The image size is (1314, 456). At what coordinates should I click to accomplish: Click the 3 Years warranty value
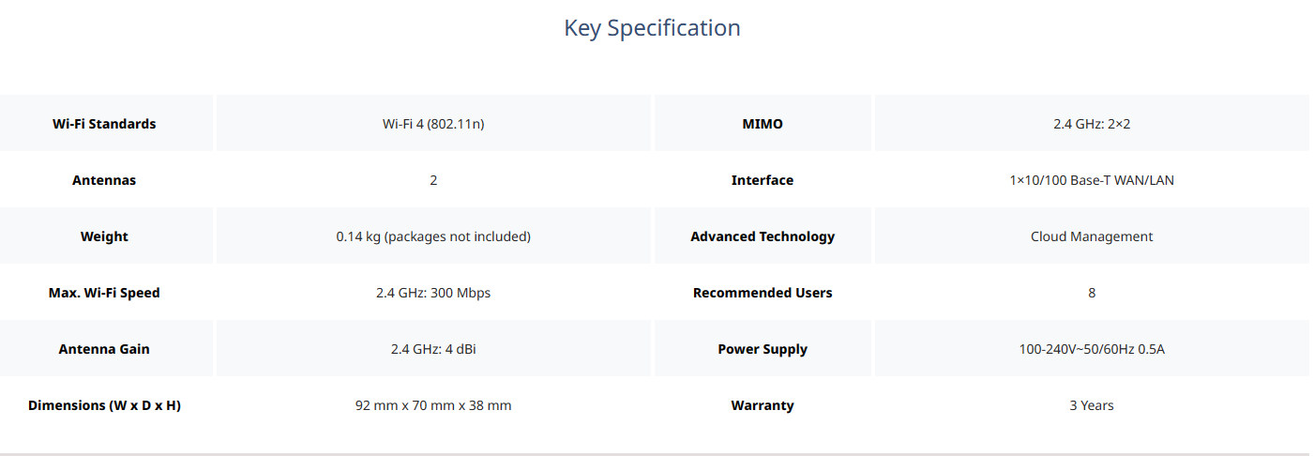(1092, 405)
